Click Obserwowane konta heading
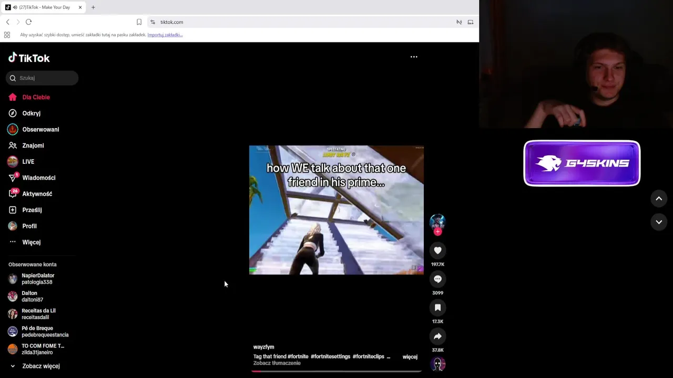Screen dimensions: 673x378 tap(33, 265)
